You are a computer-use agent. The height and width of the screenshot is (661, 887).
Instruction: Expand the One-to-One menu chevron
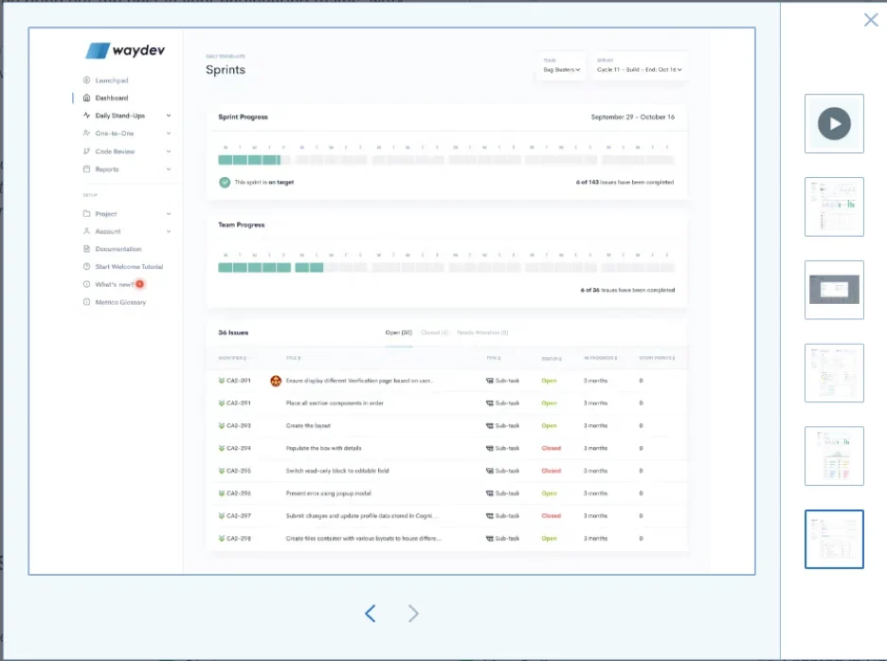click(x=169, y=134)
